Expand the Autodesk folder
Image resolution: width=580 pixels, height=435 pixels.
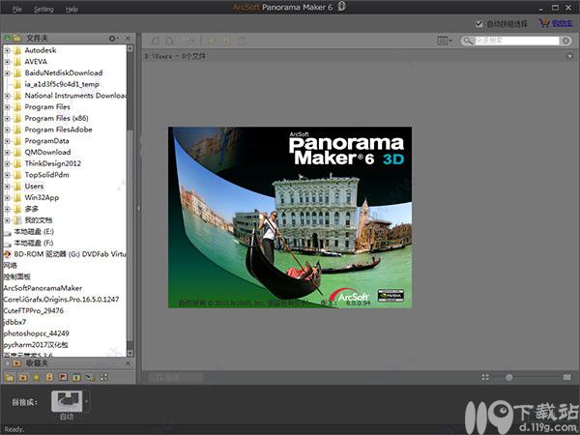7,50
